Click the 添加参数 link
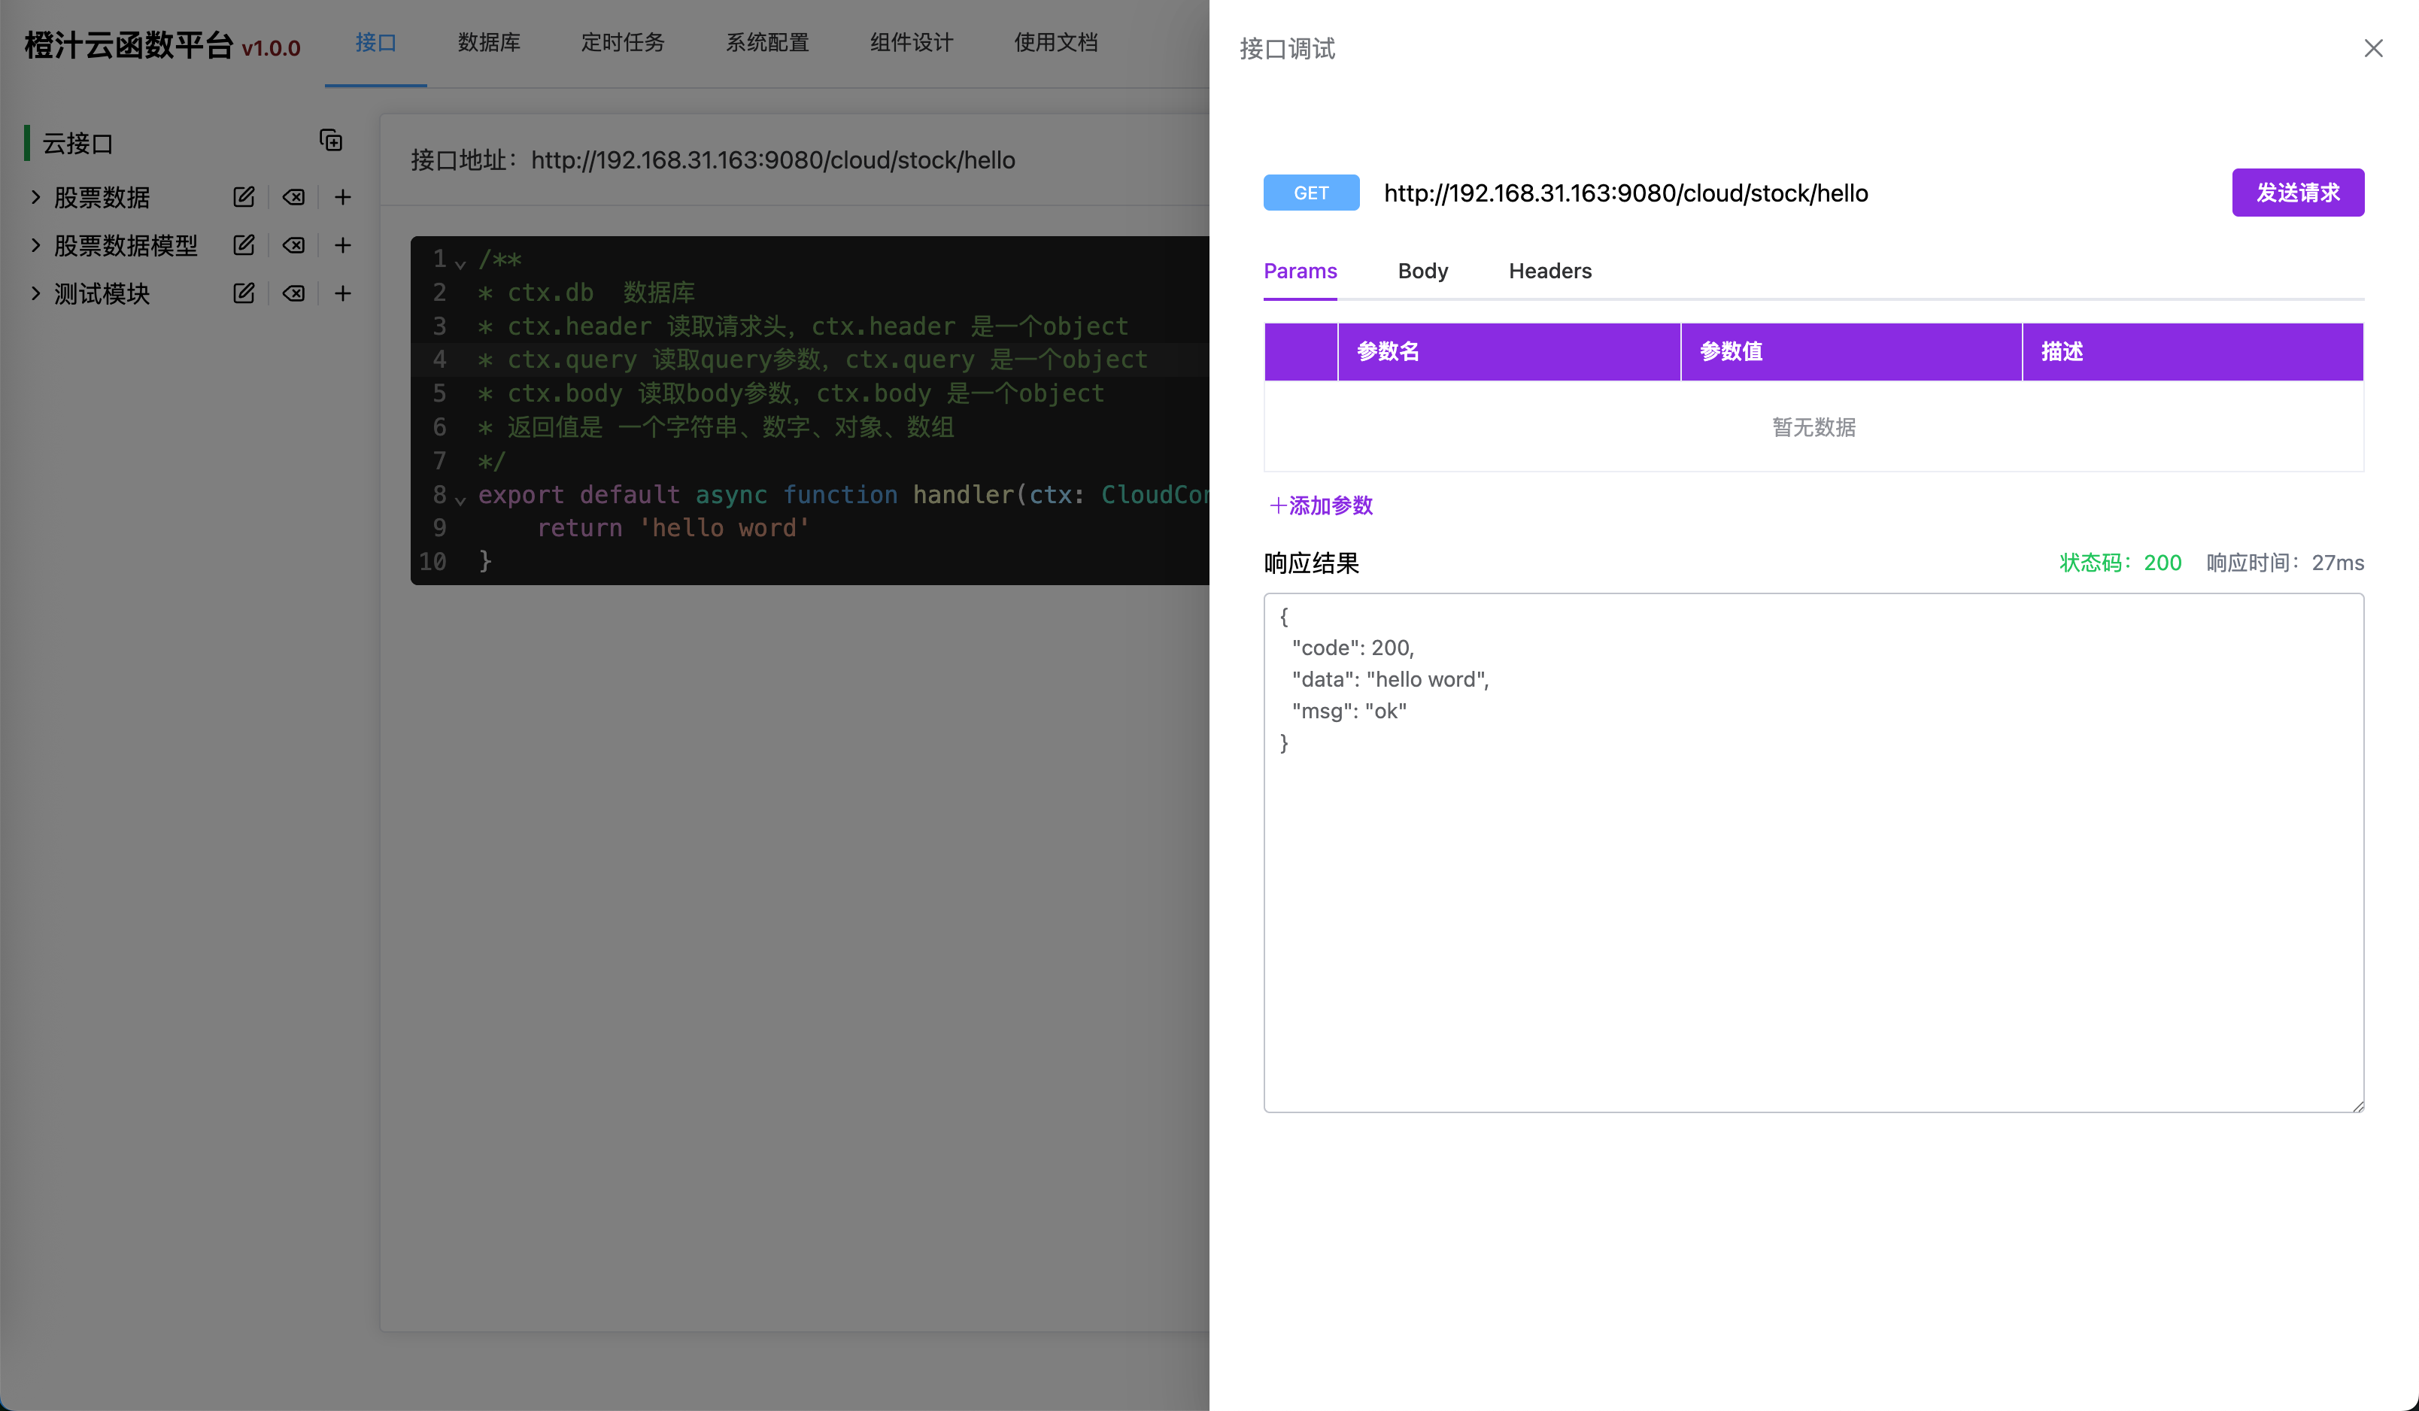 (x=1321, y=505)
